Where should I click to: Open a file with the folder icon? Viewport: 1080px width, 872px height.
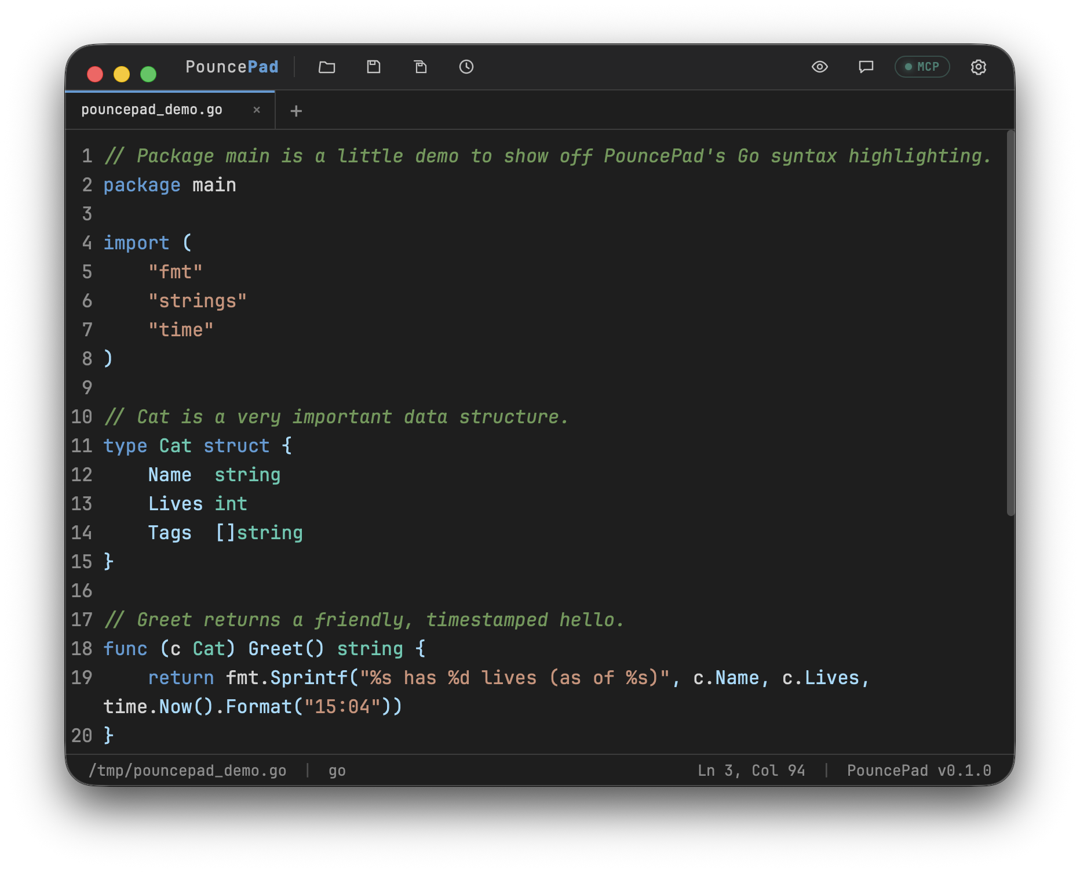click(327, 67)
